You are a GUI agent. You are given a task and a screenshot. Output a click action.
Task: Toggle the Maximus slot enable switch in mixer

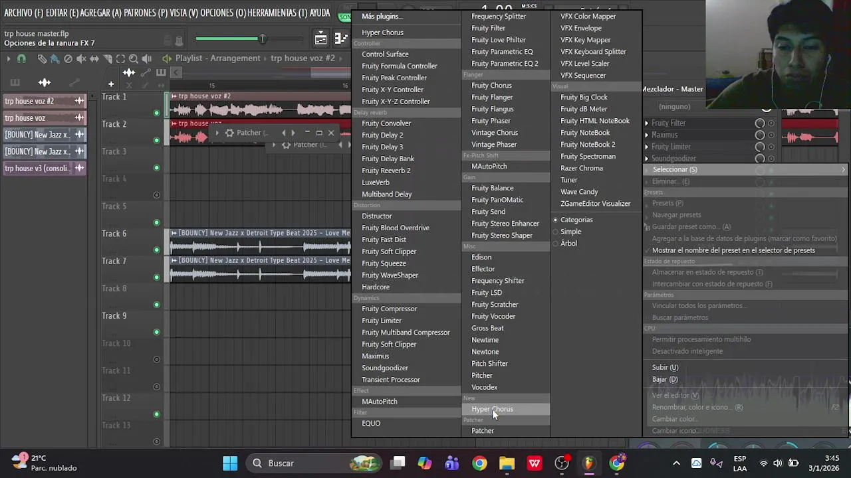point(771,135)
